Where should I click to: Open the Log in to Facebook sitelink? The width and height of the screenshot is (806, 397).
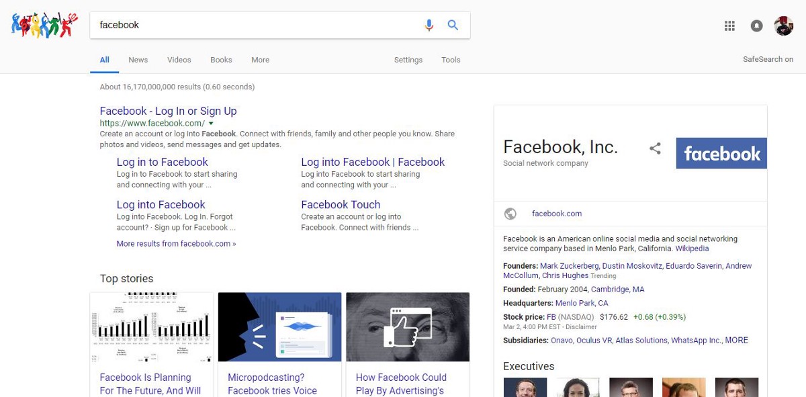(x=163, y=162)
